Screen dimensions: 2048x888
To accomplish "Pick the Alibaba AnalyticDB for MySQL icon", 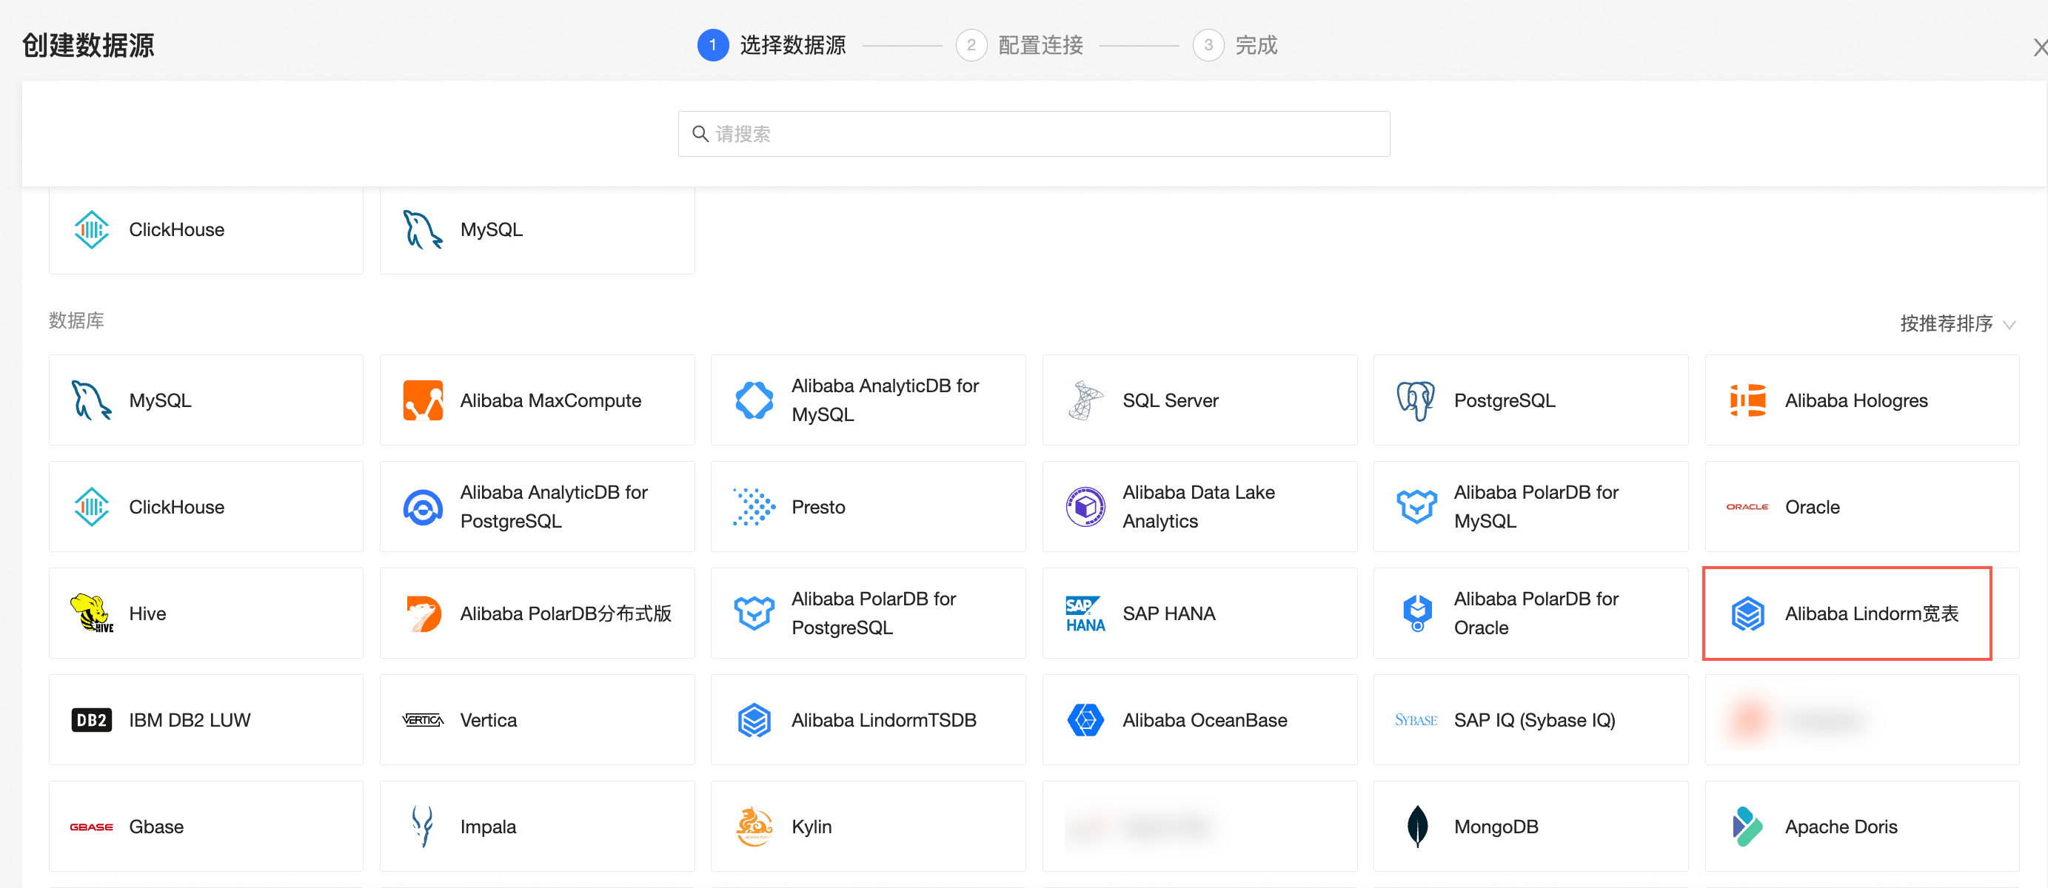I will pyautogui.click(x=754, y=400).
